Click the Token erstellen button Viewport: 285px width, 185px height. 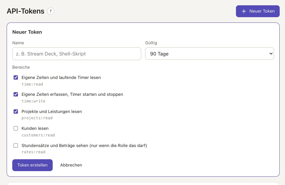[x=32, y=165]
